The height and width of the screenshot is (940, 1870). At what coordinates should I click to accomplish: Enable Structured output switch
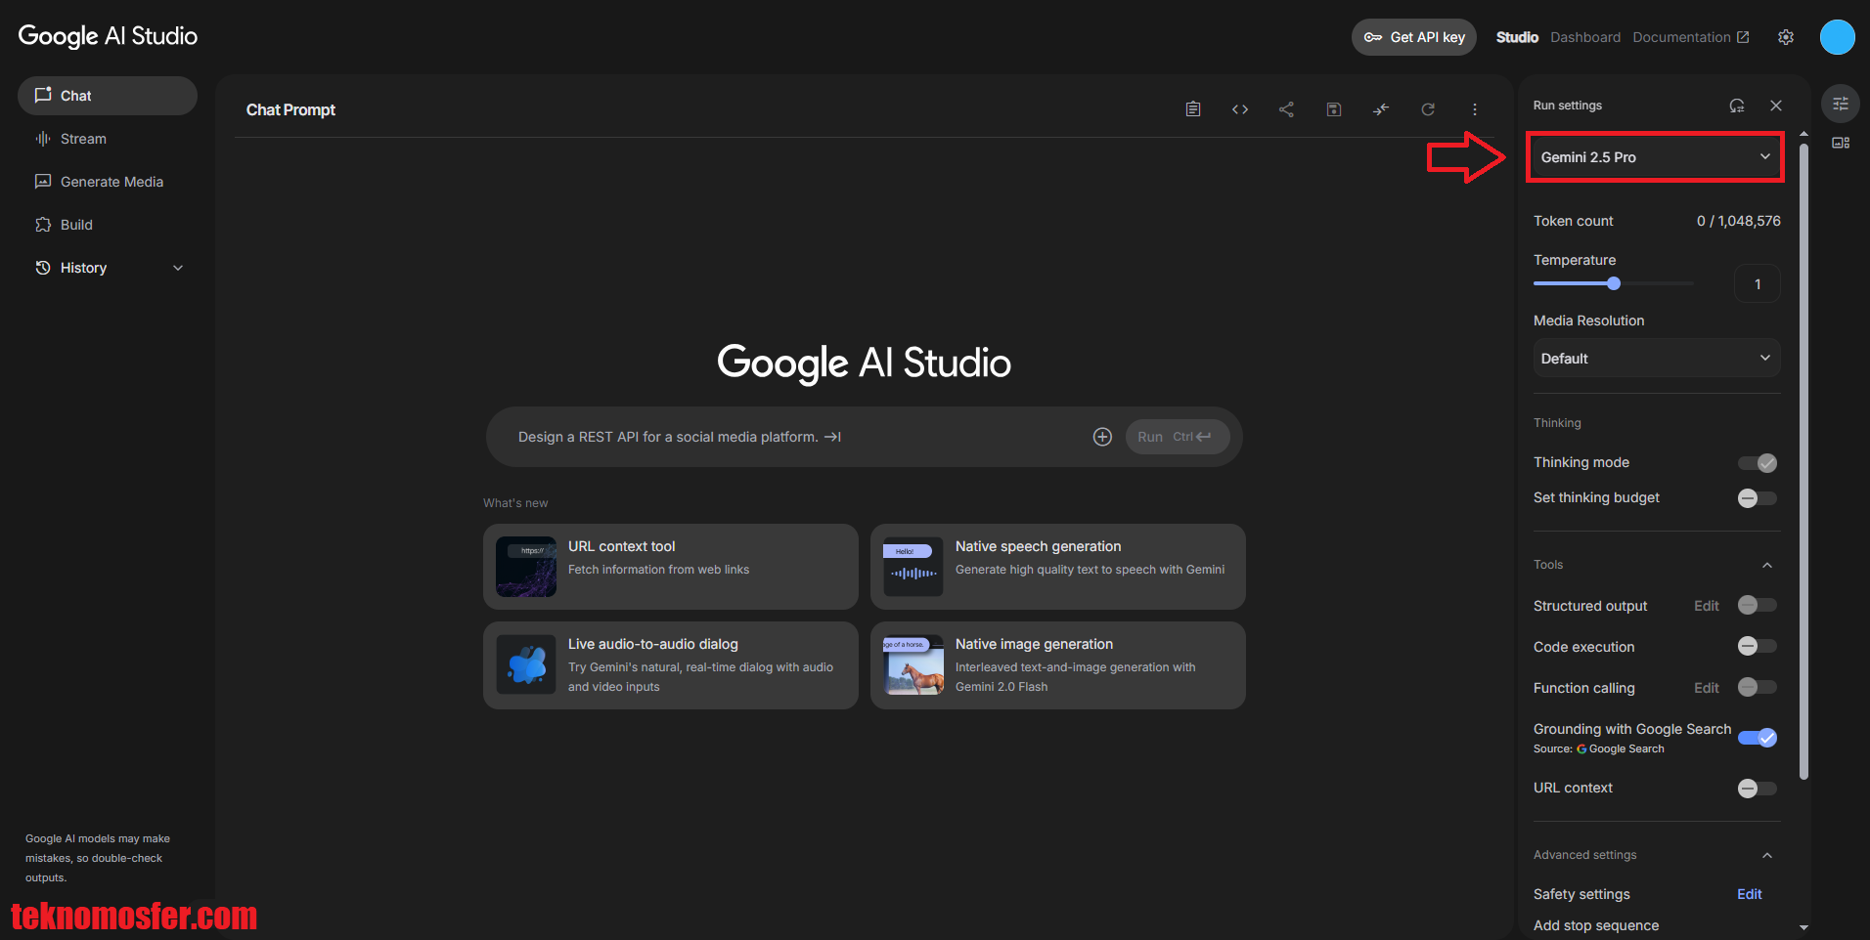1758,606
